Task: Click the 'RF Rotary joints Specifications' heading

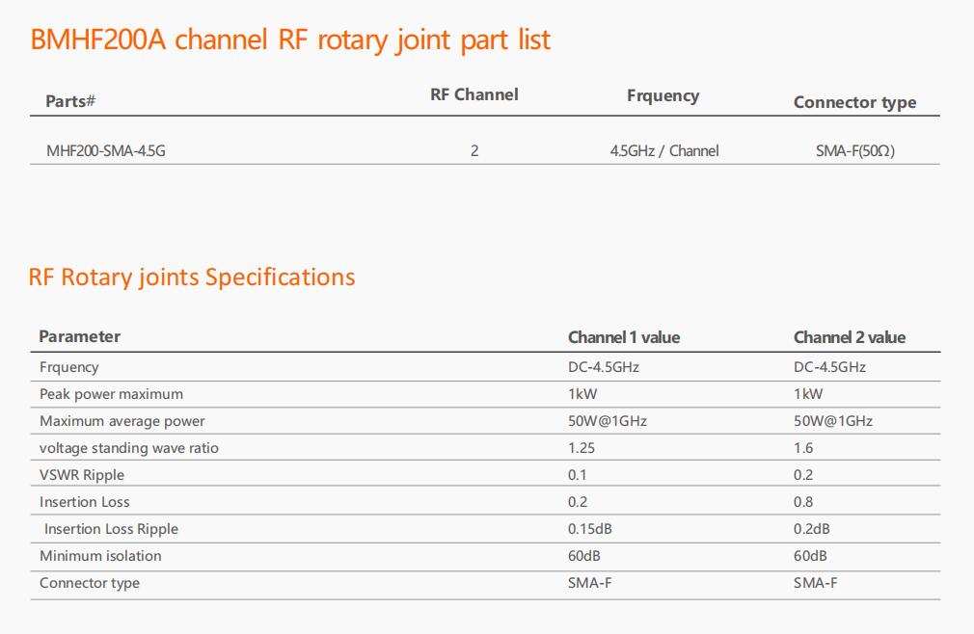Action: [192, 277]
